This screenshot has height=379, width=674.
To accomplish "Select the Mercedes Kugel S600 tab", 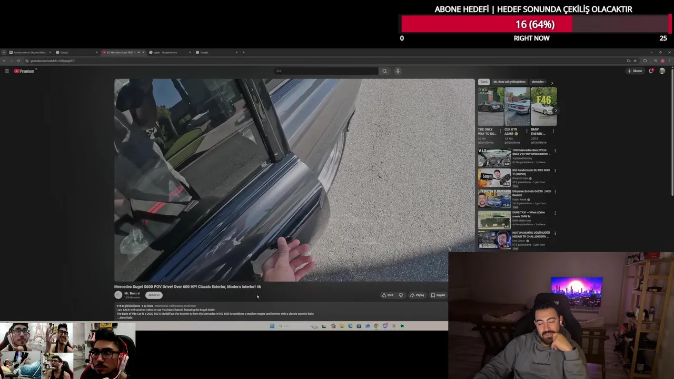I will [123, 52].
